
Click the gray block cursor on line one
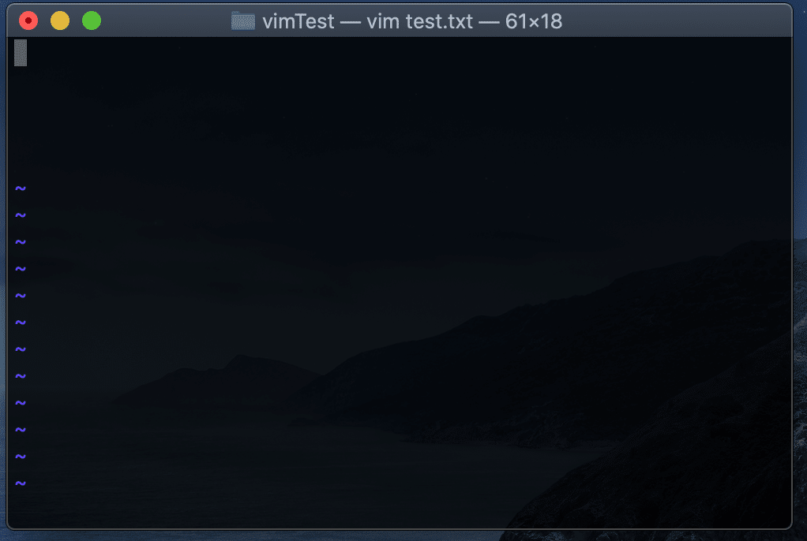coord(21,53)
